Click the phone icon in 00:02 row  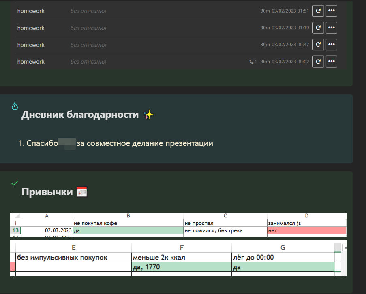252,62
